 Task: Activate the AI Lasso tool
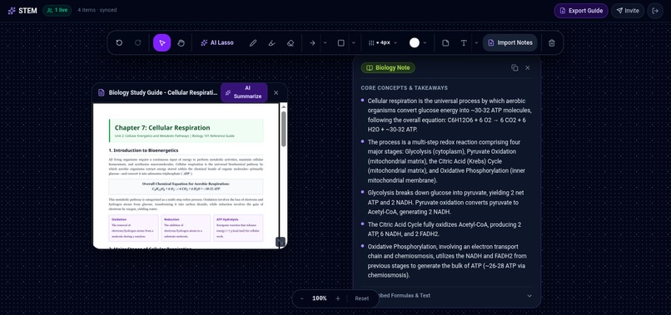(217, 42)
